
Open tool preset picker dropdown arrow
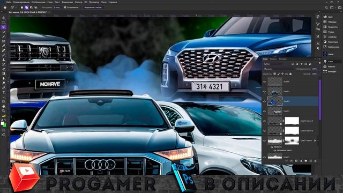point(16,8)
